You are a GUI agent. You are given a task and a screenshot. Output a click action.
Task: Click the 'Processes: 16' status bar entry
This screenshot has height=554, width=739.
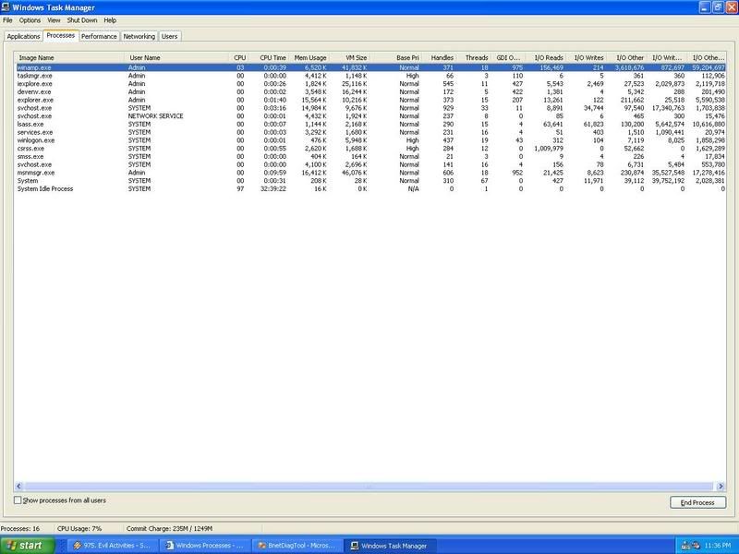click(x=20, y=528)
